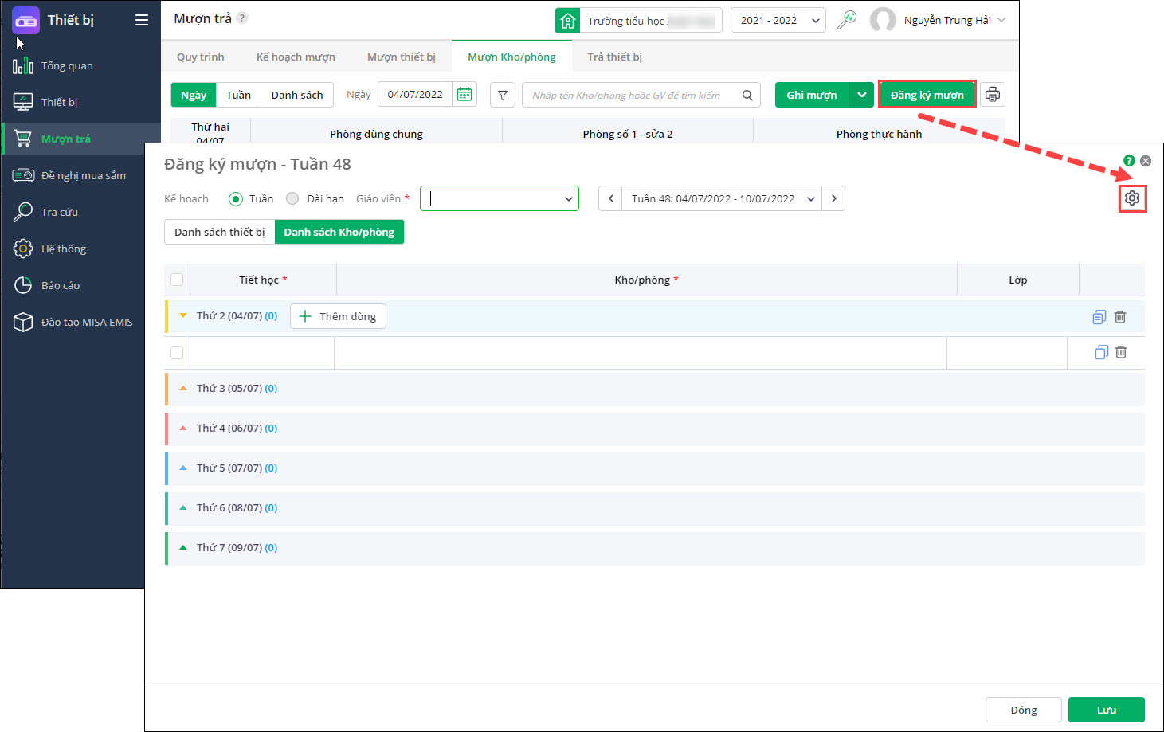Switch to Mượn thiết bị tab

[402, 57]
